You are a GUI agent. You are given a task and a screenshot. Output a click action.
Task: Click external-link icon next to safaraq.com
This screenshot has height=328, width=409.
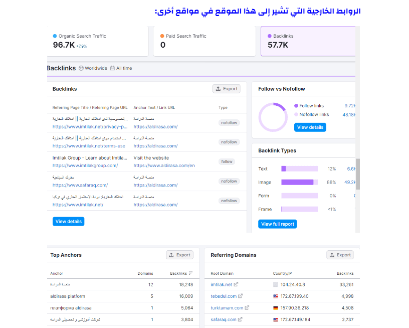pyautogui.click(x=240, y=319)
